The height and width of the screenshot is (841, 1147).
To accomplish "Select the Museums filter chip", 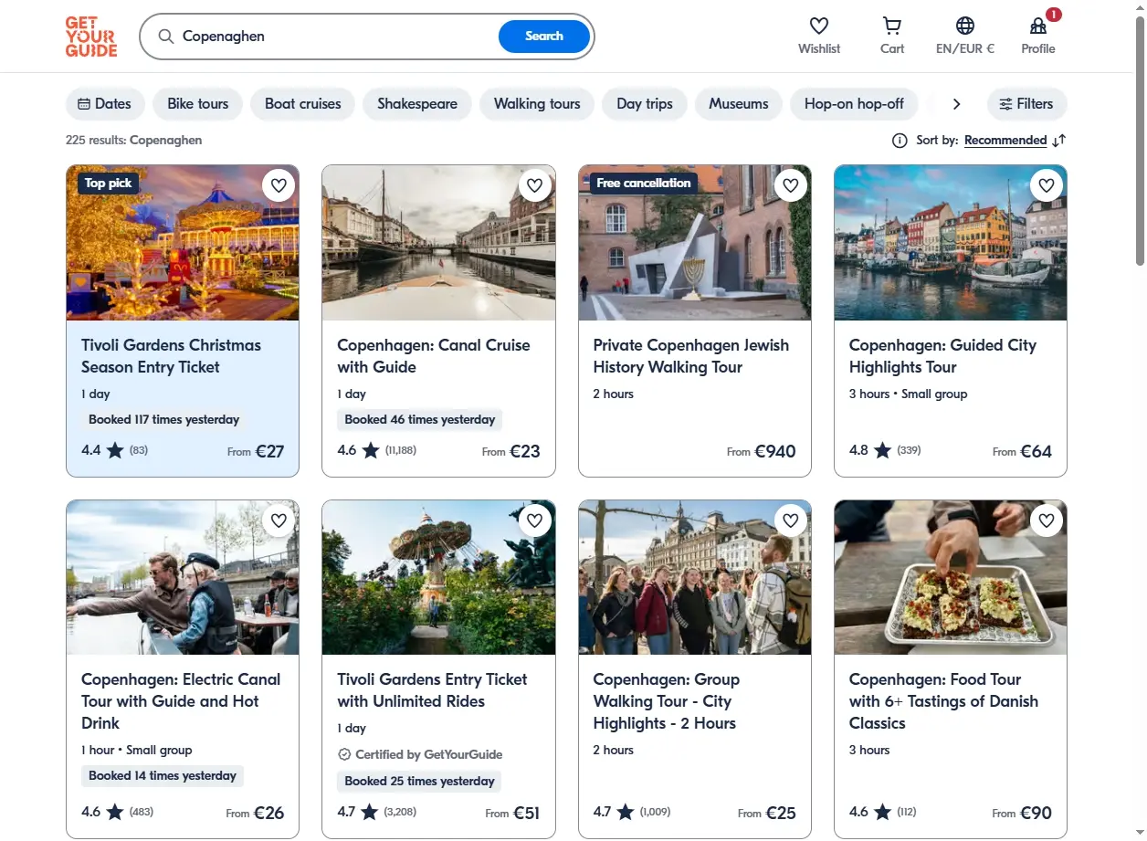I will [x=739, y=104].
